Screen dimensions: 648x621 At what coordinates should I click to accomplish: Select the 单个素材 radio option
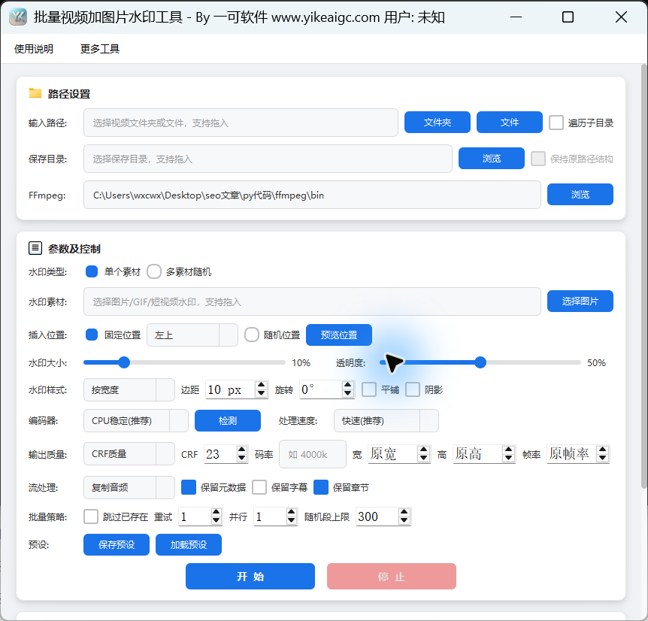click(91, 271)
